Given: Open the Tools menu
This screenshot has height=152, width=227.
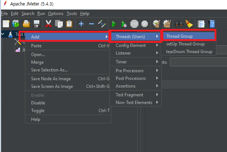Looking at the screenshot, I should point(72,14).
